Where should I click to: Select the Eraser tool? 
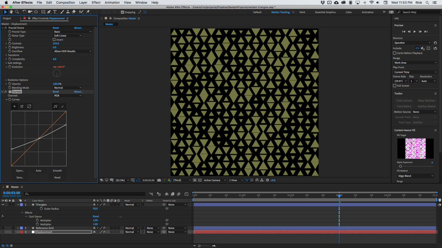[74, 12]
